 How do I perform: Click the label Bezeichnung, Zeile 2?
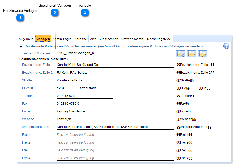tap(37, 73)
